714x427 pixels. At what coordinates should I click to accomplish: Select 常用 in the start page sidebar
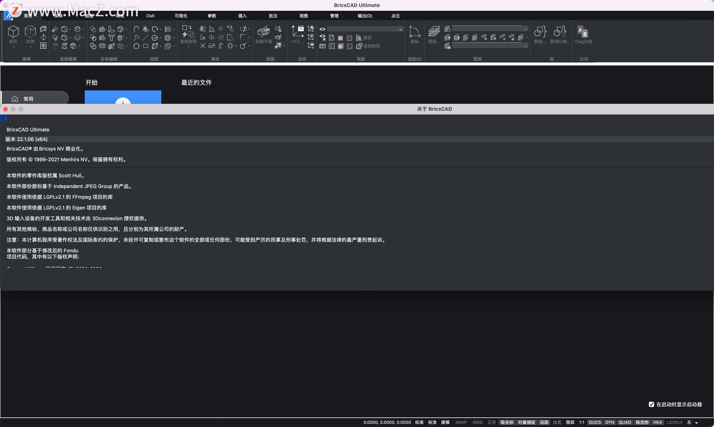click(x=35, y=99)
